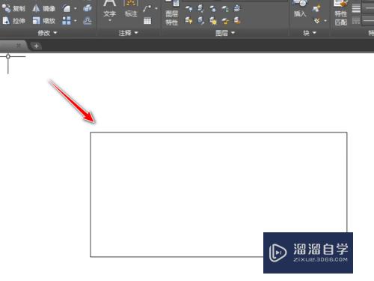Open 图层特性 (Layer Properties) manager
Viewport: 374px width, 281px height.
click(172, 13)
